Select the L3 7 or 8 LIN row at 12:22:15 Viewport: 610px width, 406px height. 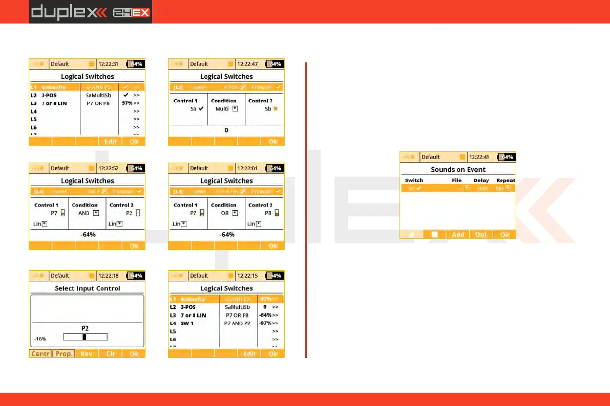(x=226, y=315)
